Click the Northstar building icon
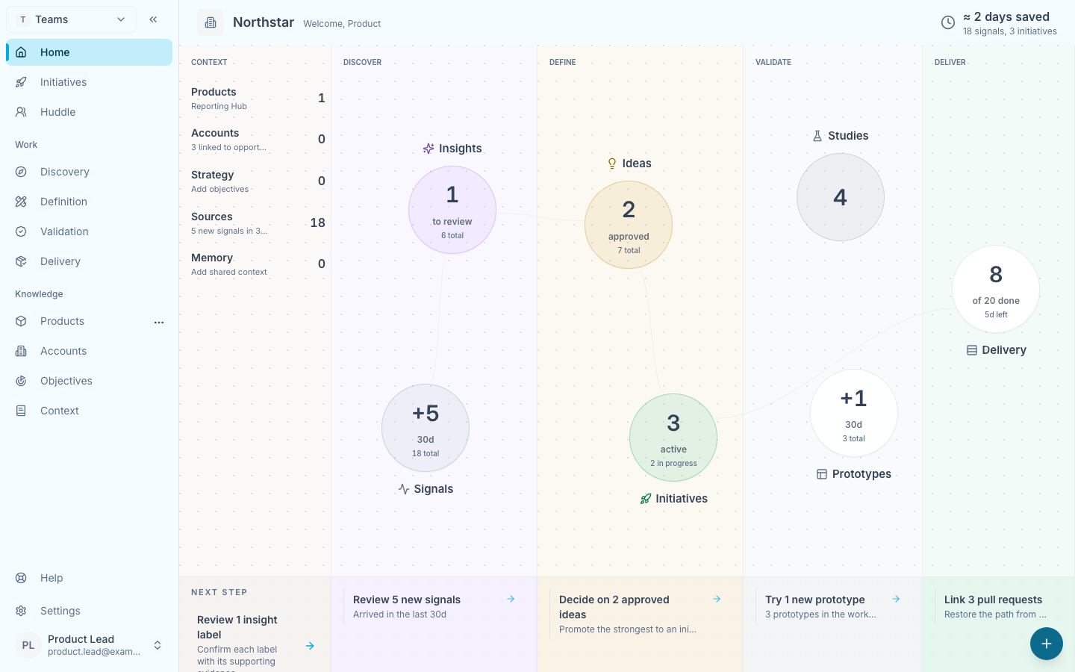Image resolution: width=1075 pixels, height=672 pixels. (211, 22)
